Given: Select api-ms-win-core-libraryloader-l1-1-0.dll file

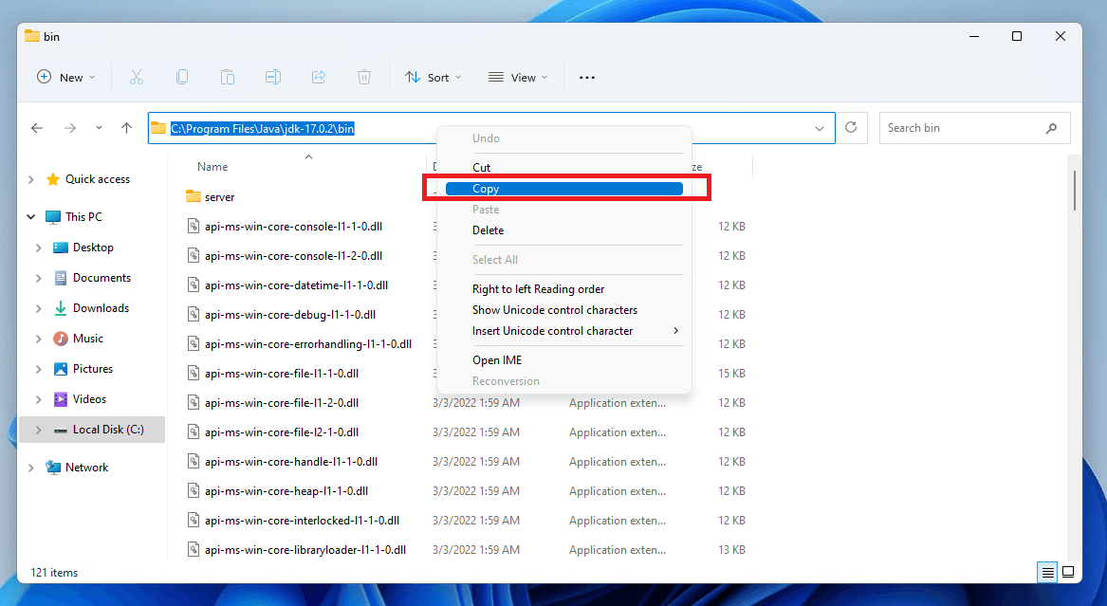Looking at the screenshot, I should [x=305, y=549].
